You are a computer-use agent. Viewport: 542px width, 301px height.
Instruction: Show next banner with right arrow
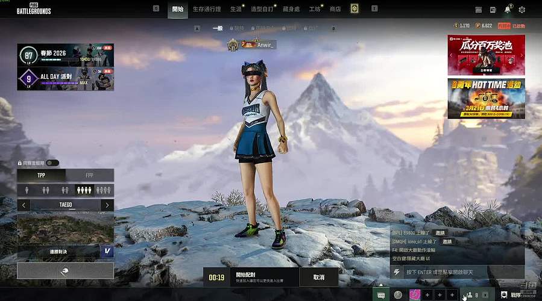click(522, 55)
